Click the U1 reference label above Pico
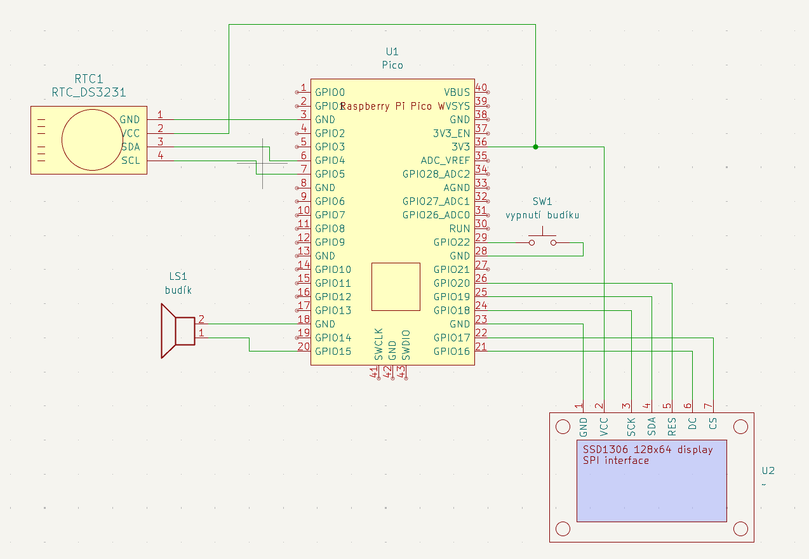809x559 pixels. click(x=392, y=51)
